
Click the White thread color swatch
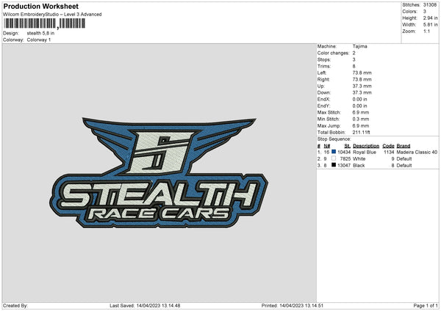[x=334, y=158]
